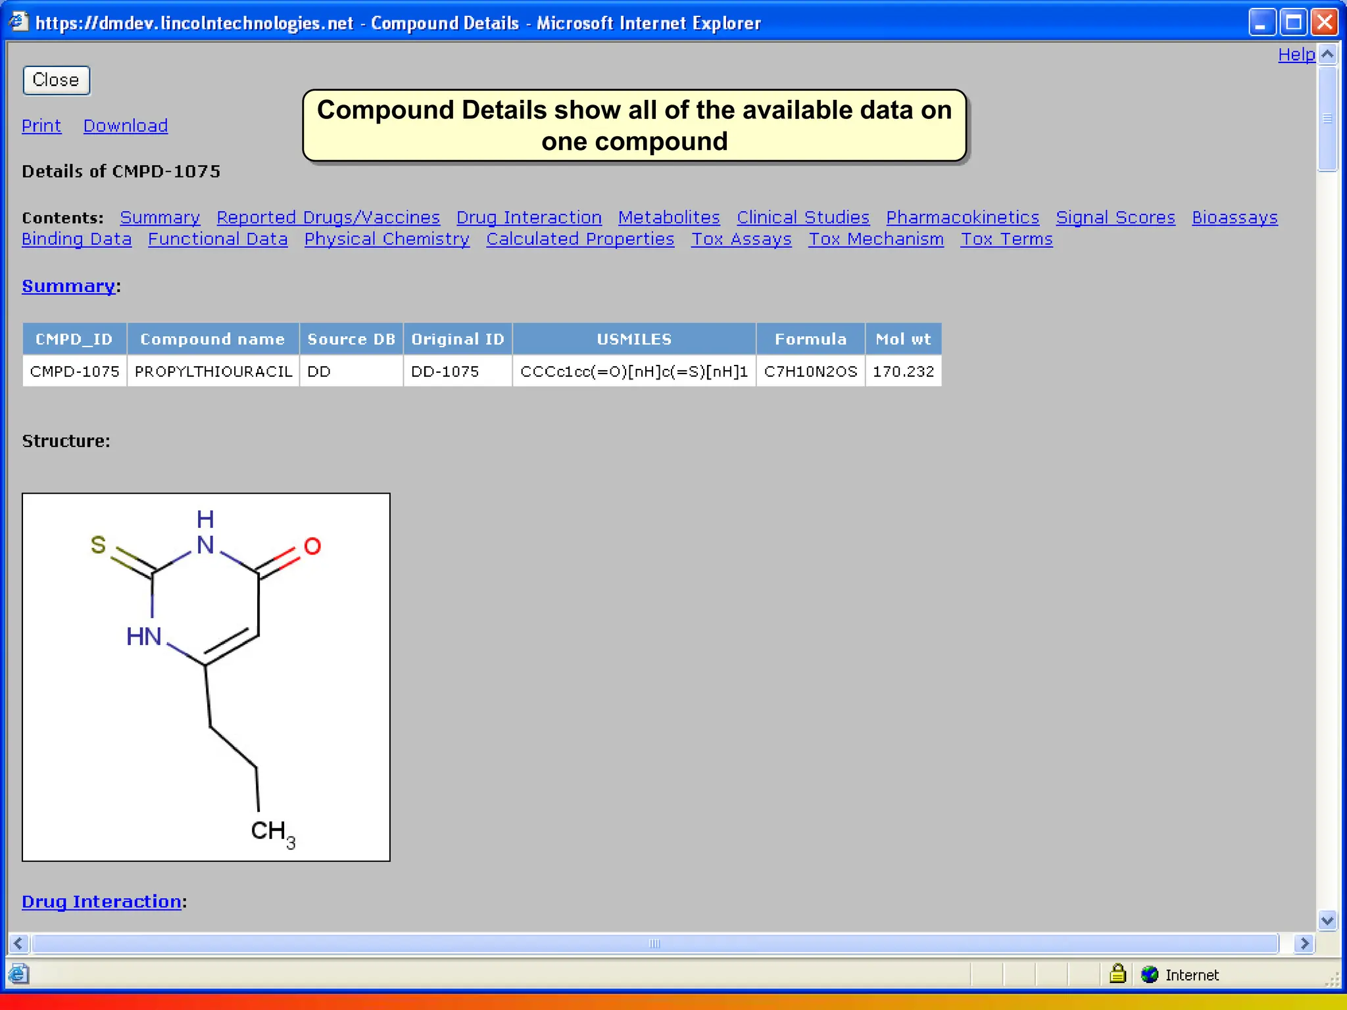Viewport: 1347px width, 1010px height.
Task: Minimize the Internet Explorer window
Action: (x=1261, y=23)
